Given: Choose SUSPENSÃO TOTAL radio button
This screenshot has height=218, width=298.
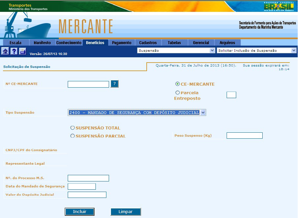Looking at the screenshot, I should 72,128.
